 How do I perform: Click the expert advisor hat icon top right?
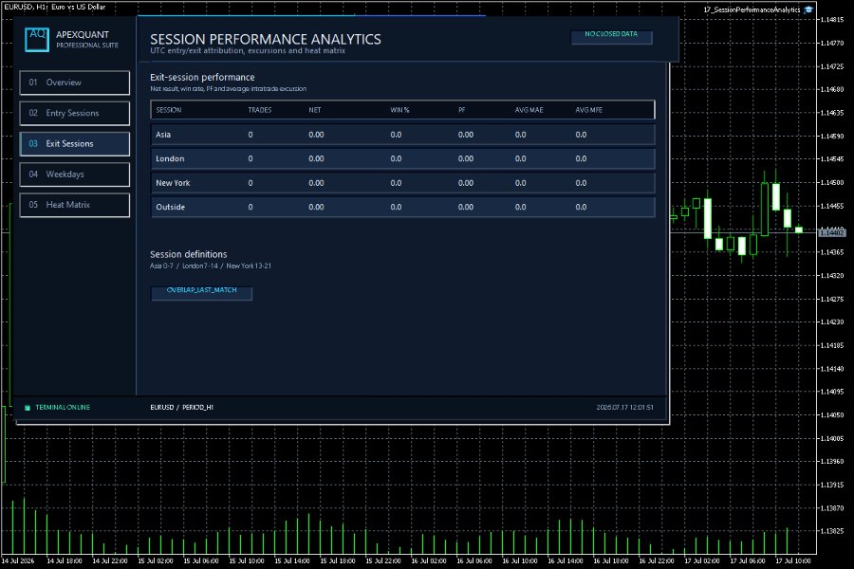(x=808, y=9)
